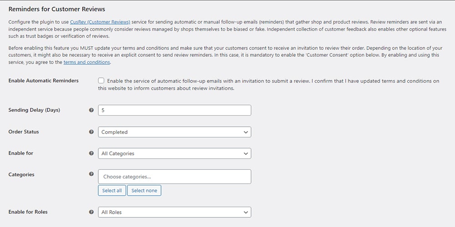Click the help icon for Enable for Roles
The width and height of the screenshot is (455, 227).
coord(91,212)
